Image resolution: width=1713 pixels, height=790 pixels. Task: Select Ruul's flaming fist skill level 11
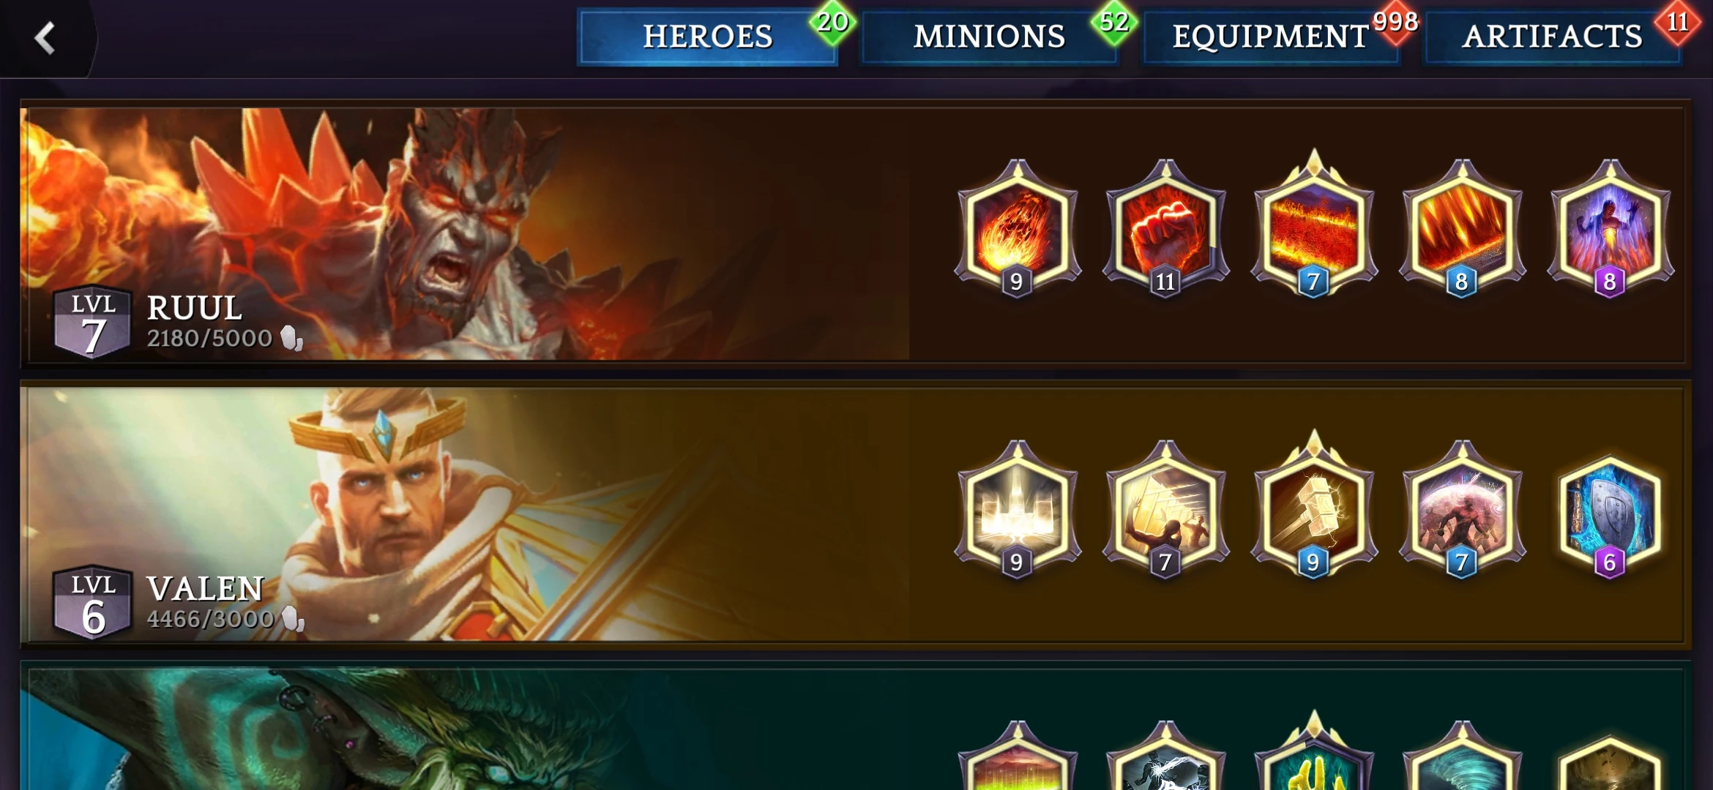point(1166,228)
